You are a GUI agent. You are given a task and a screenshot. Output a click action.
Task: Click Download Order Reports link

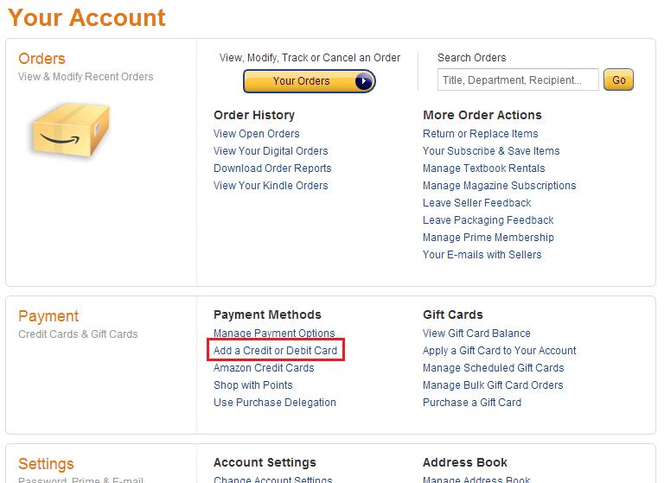coord(272,168)
